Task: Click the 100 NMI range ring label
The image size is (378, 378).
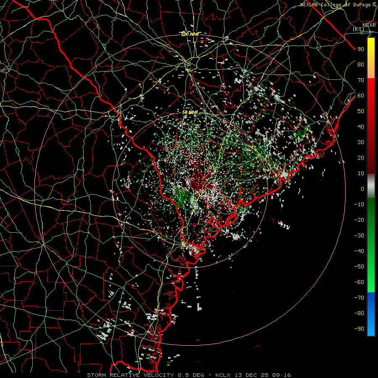Action: pyautogui.click(x=190, y=34)
